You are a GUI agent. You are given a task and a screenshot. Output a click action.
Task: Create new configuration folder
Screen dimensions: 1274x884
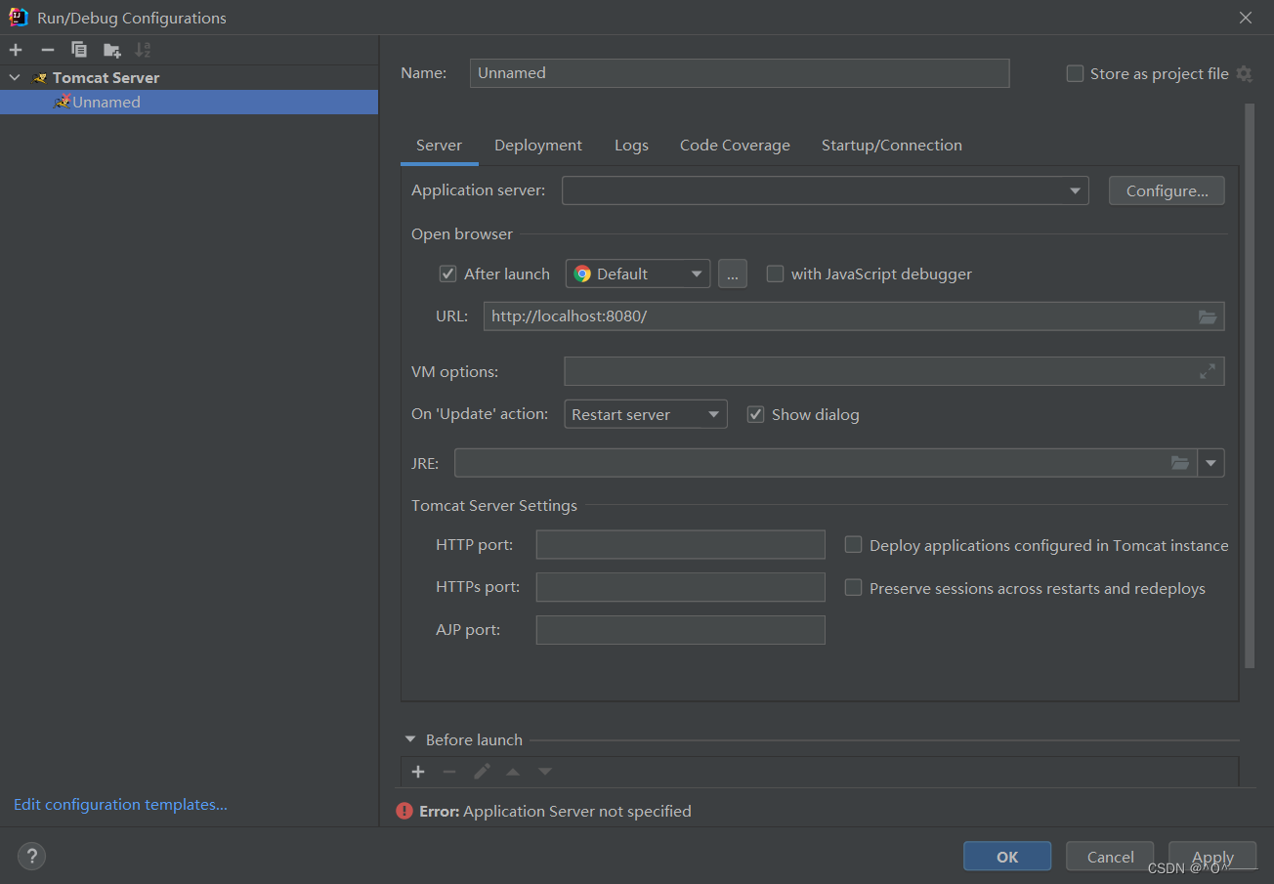coord(111,50)
